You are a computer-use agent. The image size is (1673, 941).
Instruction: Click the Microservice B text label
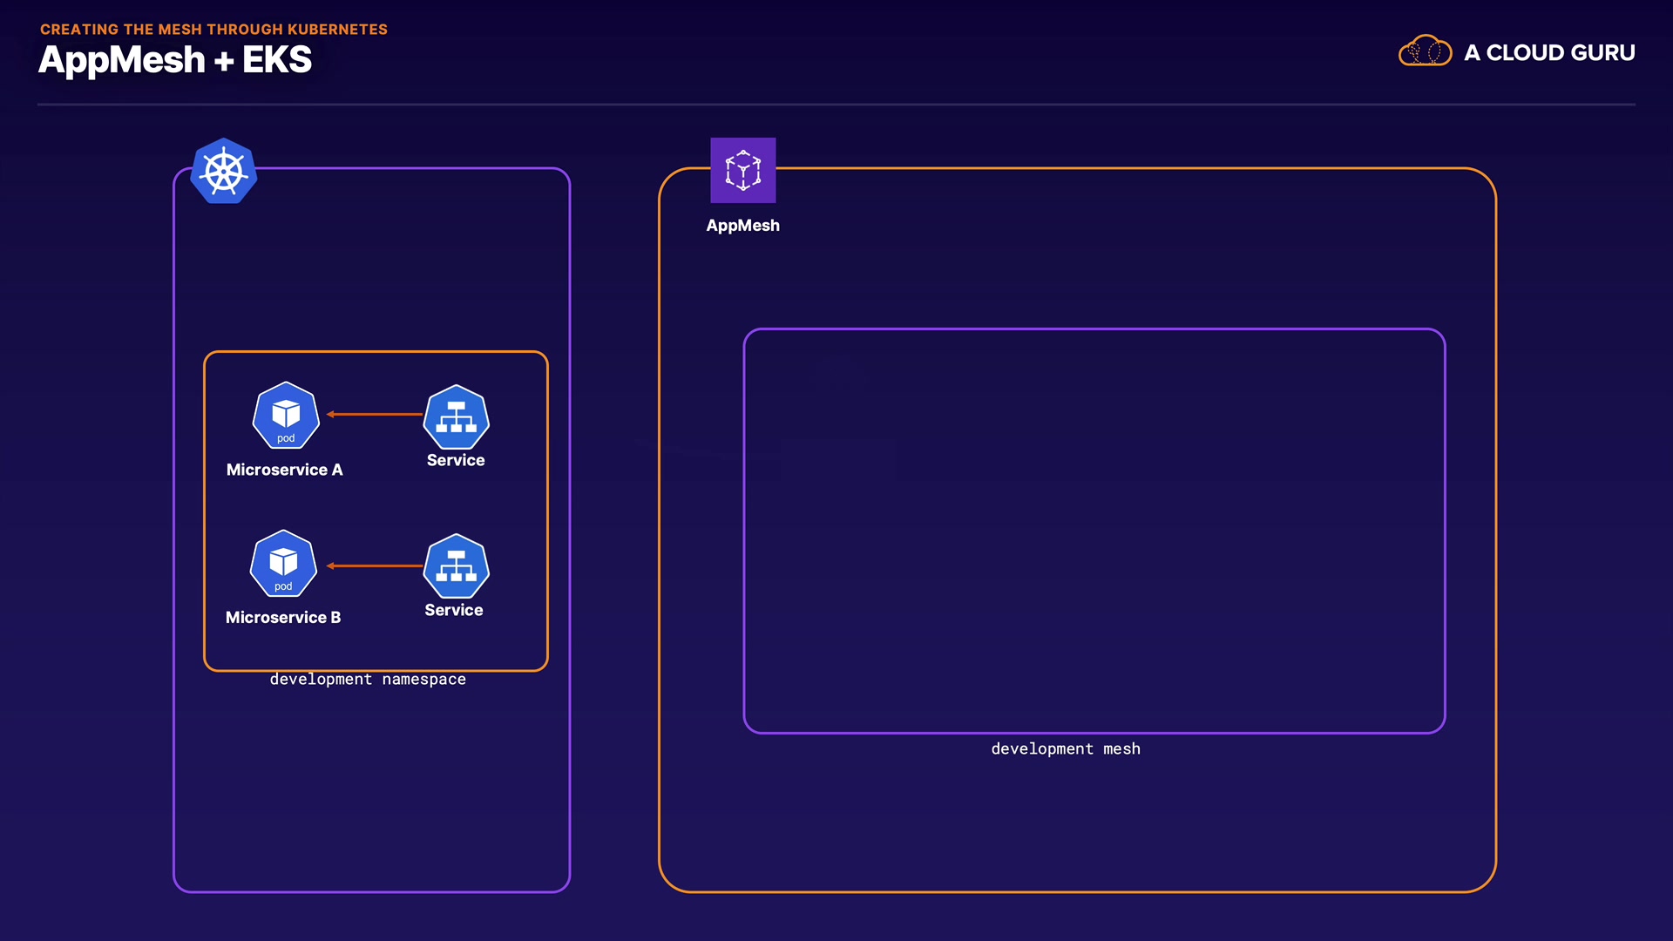point(283,618)
